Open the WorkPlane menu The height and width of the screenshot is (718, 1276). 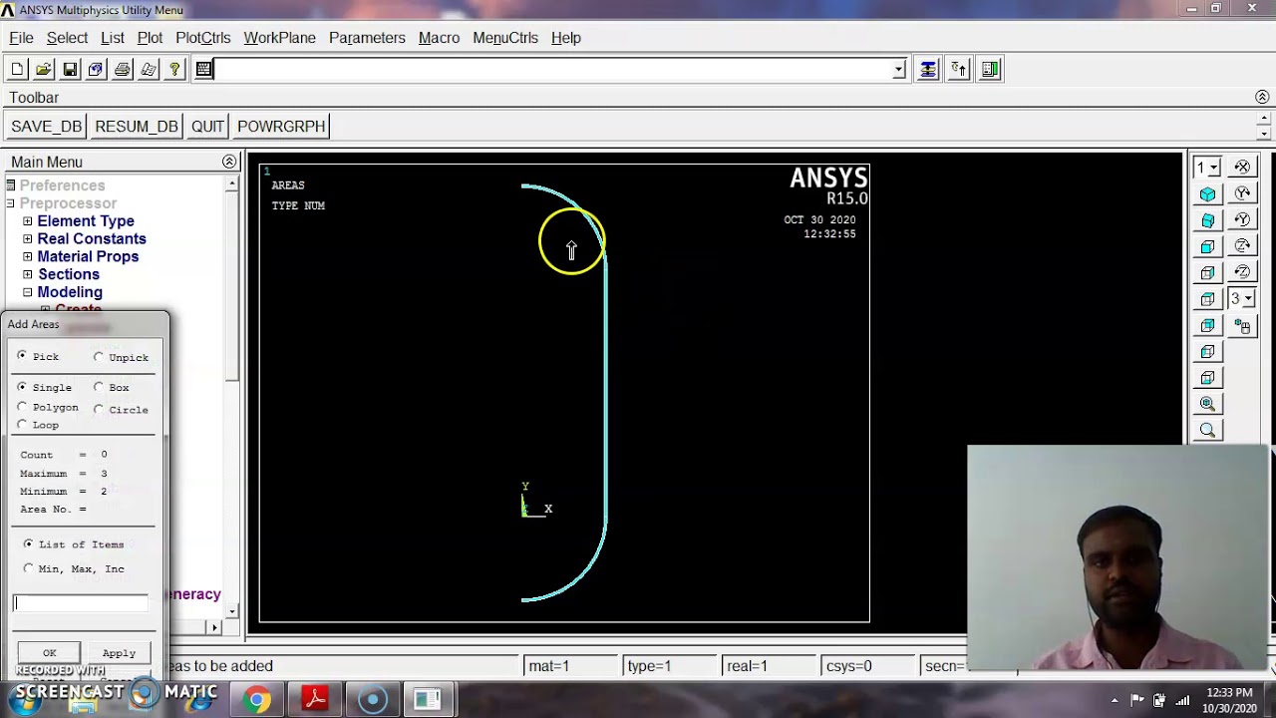coord(279,38)
